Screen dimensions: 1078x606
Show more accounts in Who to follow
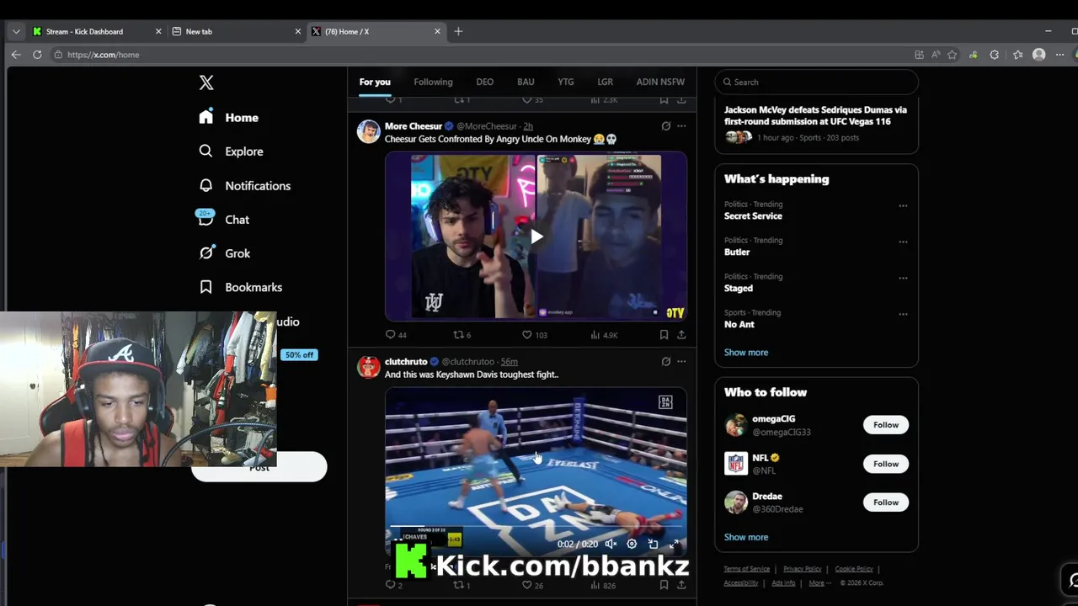[x=746, y=537]
